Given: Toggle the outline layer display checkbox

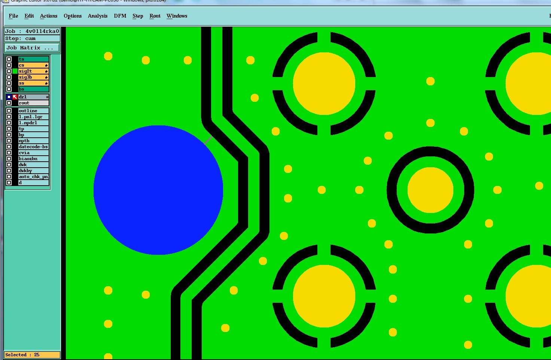Looking at the screenshot, I should pos(9,111).
